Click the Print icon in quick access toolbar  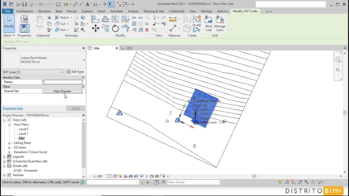[x=58, y=4]
